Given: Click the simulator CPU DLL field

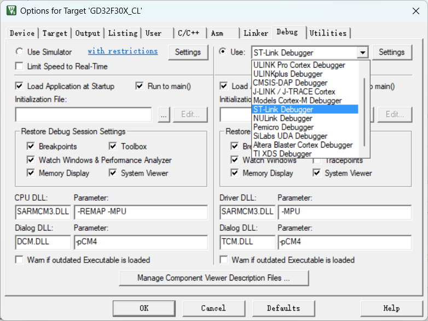Looking at the screenshot, I should pos(43,212).
